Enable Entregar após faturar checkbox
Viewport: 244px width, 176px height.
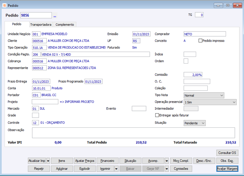(157, 115)
